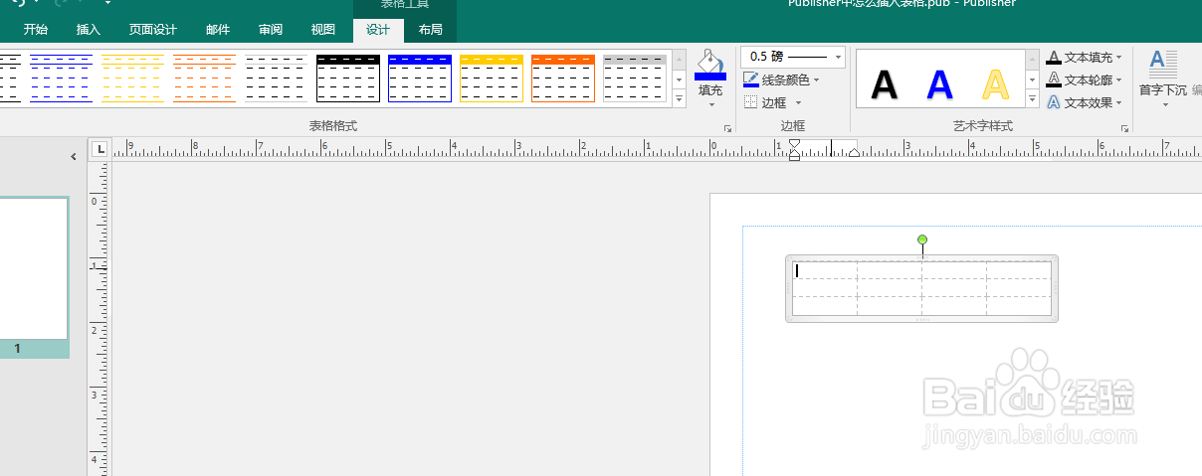Expand the WordArt styles gallery
The image size is (1202, 476).
coord(1033,99)
